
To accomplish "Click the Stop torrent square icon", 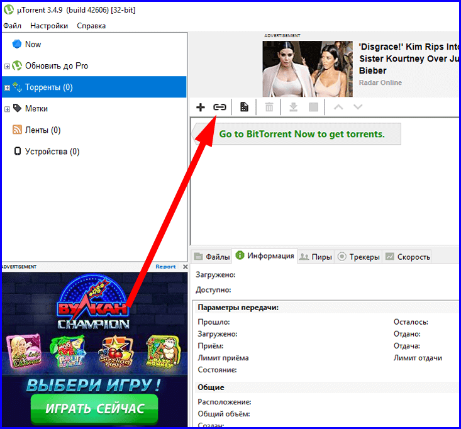I will [x=313, y=107].
